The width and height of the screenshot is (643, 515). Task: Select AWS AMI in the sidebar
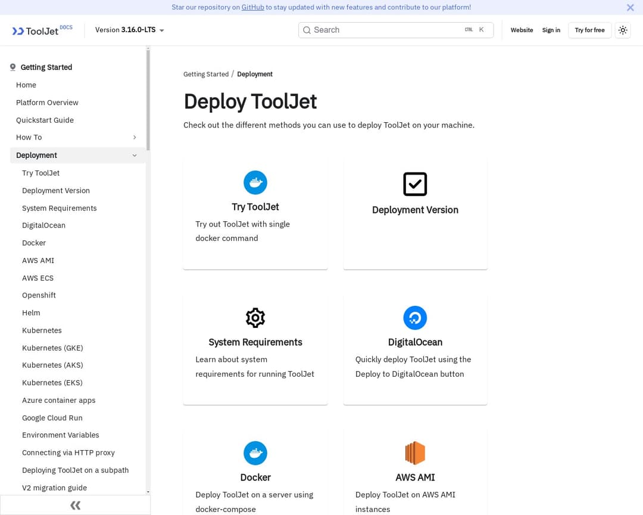pyautogui.click(x=38, y=261)
